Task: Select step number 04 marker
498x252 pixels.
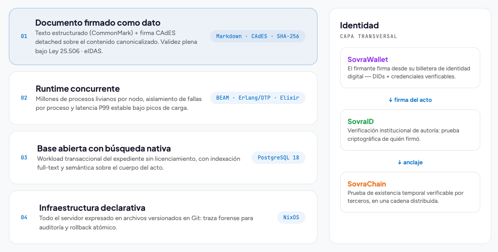Action: tap(24, 217)
